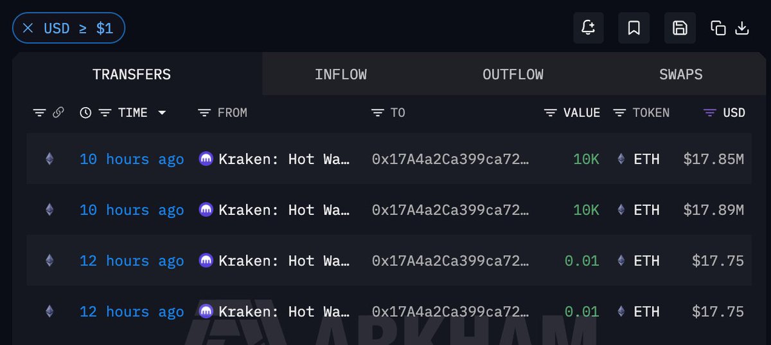Click the link chain icon in header

point(58,113)
